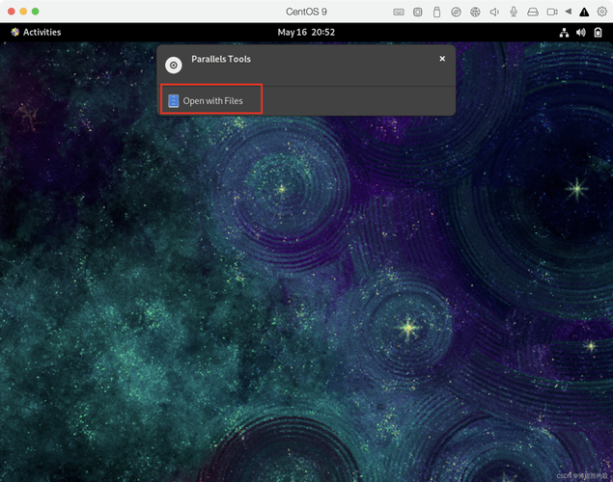Click the Parallels Tools disc icon
The width and height of the screenshot is (613, 482).
click(174, 66)
